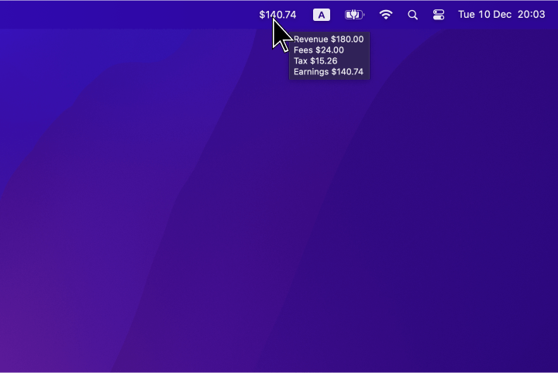Screen dimensions: 558x373
Task: Click the $15.26 tax amount
Action: [324, 61]
